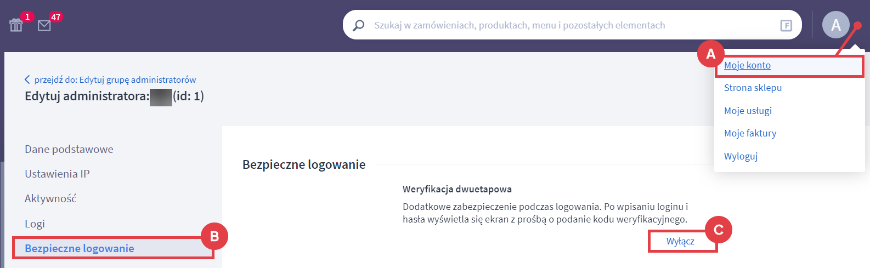Select Wyloguj to log out

741,156
